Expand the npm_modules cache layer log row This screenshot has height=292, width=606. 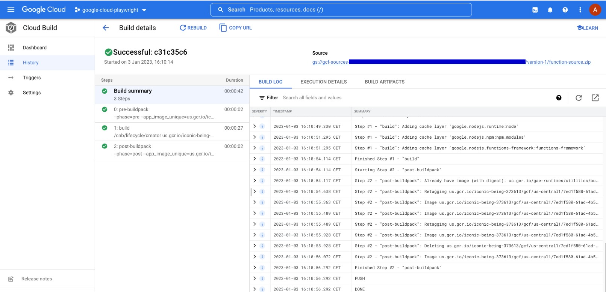coord(255,137)
